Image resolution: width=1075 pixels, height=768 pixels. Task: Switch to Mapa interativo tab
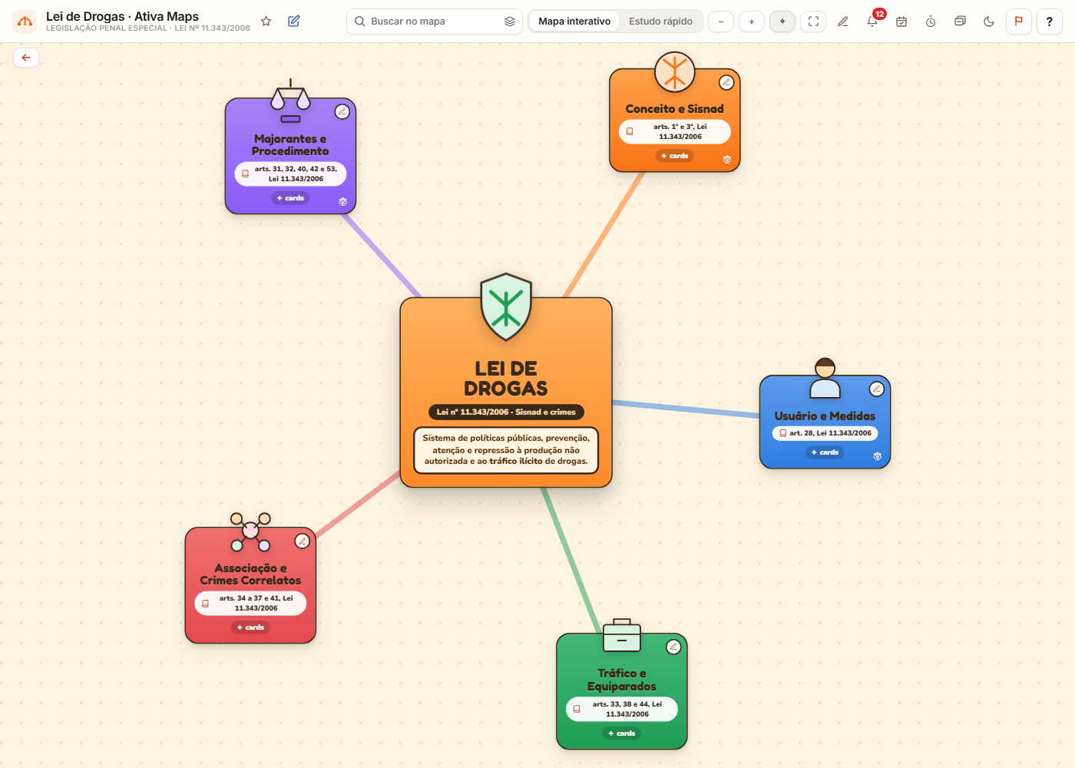574,22
